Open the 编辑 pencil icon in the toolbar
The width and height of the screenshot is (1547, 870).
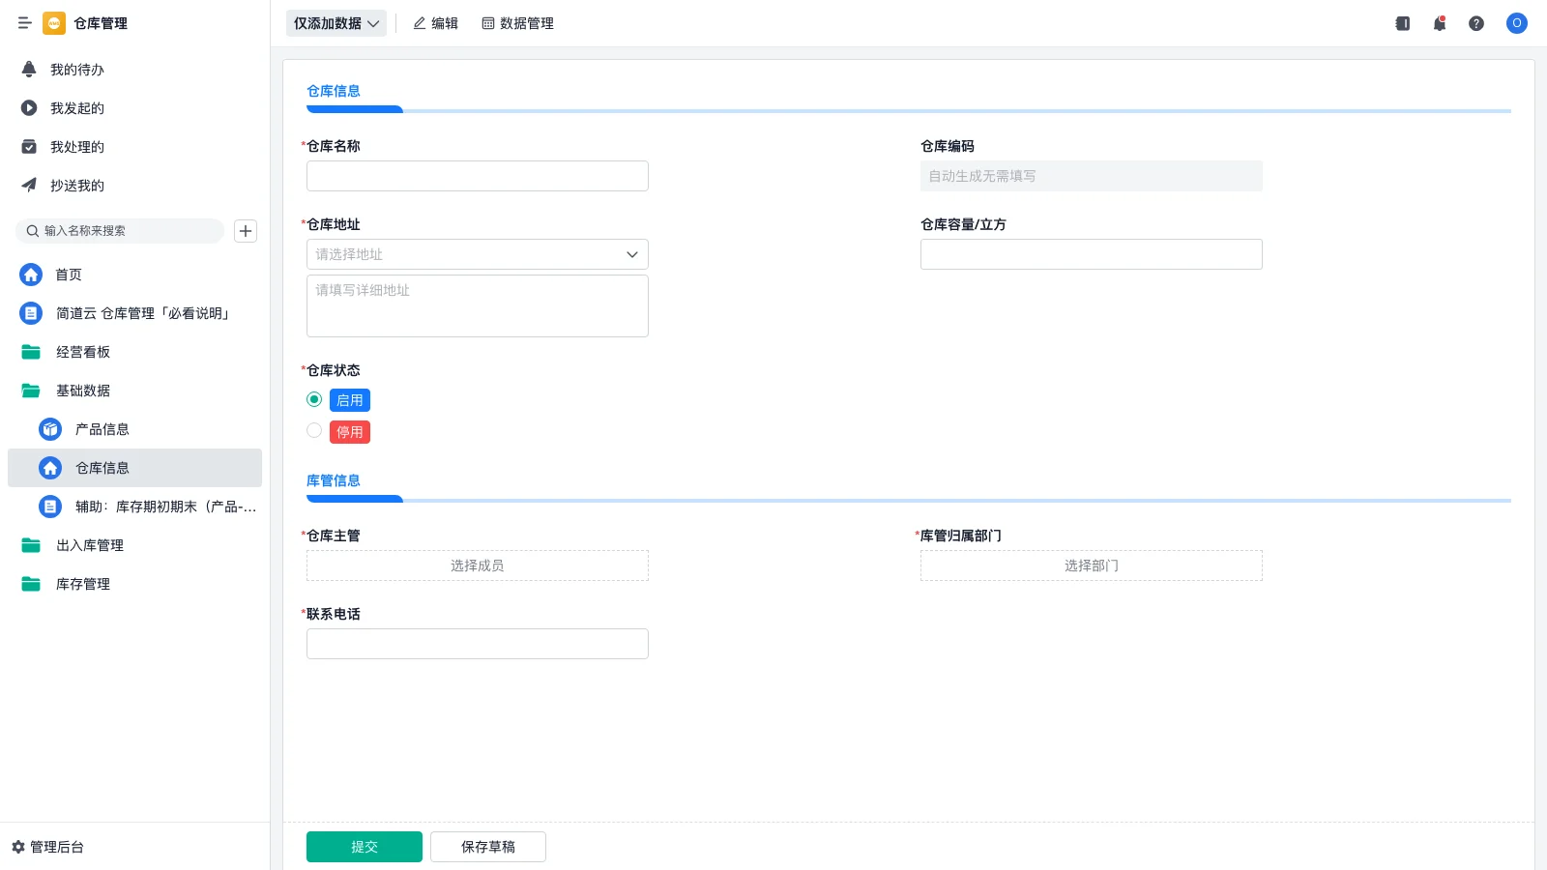click(x=418, y=23)
